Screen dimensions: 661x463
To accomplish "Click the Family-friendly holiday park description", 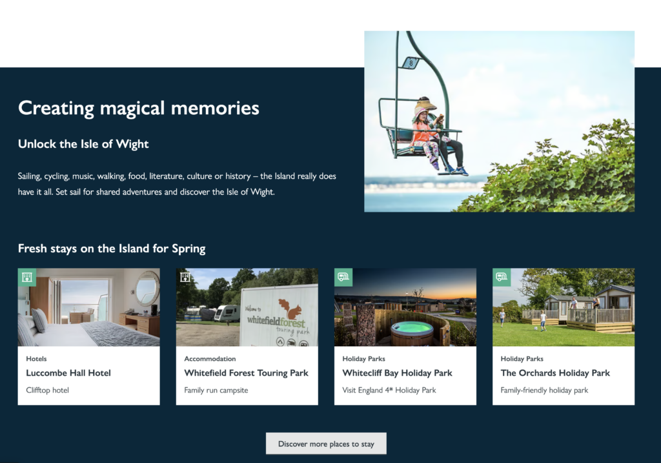I will [x=544, y=390].
